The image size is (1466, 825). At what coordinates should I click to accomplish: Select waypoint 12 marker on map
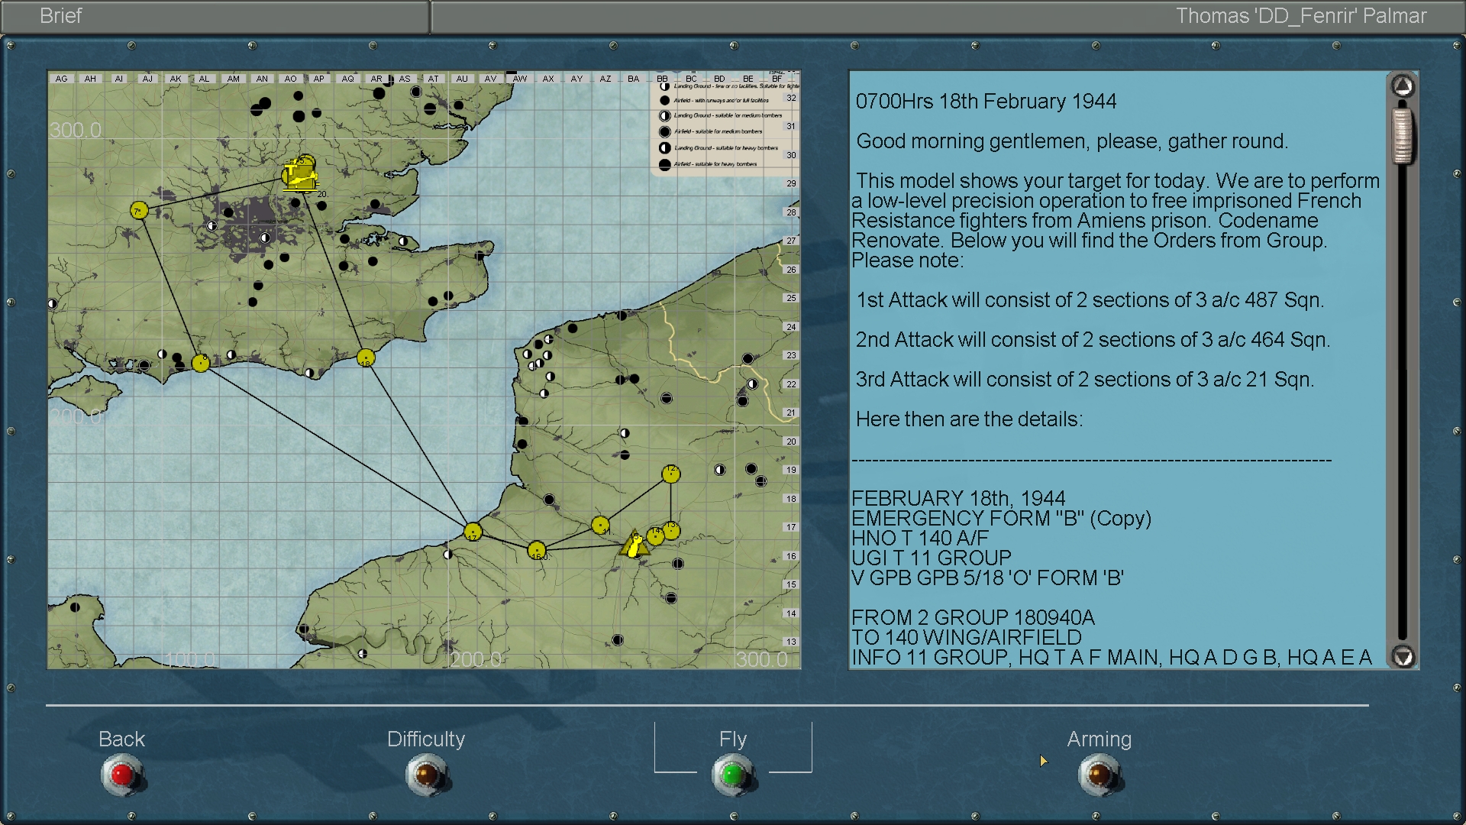670,474
